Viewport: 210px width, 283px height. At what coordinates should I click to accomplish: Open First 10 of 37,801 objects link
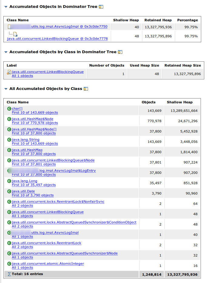point(34,164)
